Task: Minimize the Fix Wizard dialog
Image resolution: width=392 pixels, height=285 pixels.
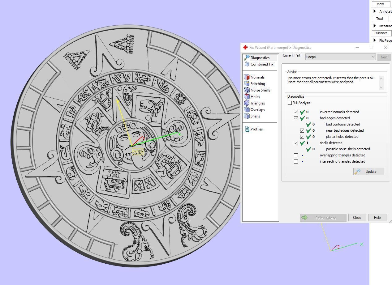Action: [357, 47]
